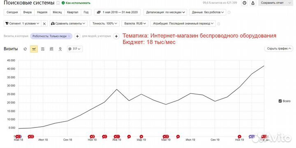Open 'Данные: без роботов' dropdown
The width and height of the screenshot is (296, 148).
point(208,12)
